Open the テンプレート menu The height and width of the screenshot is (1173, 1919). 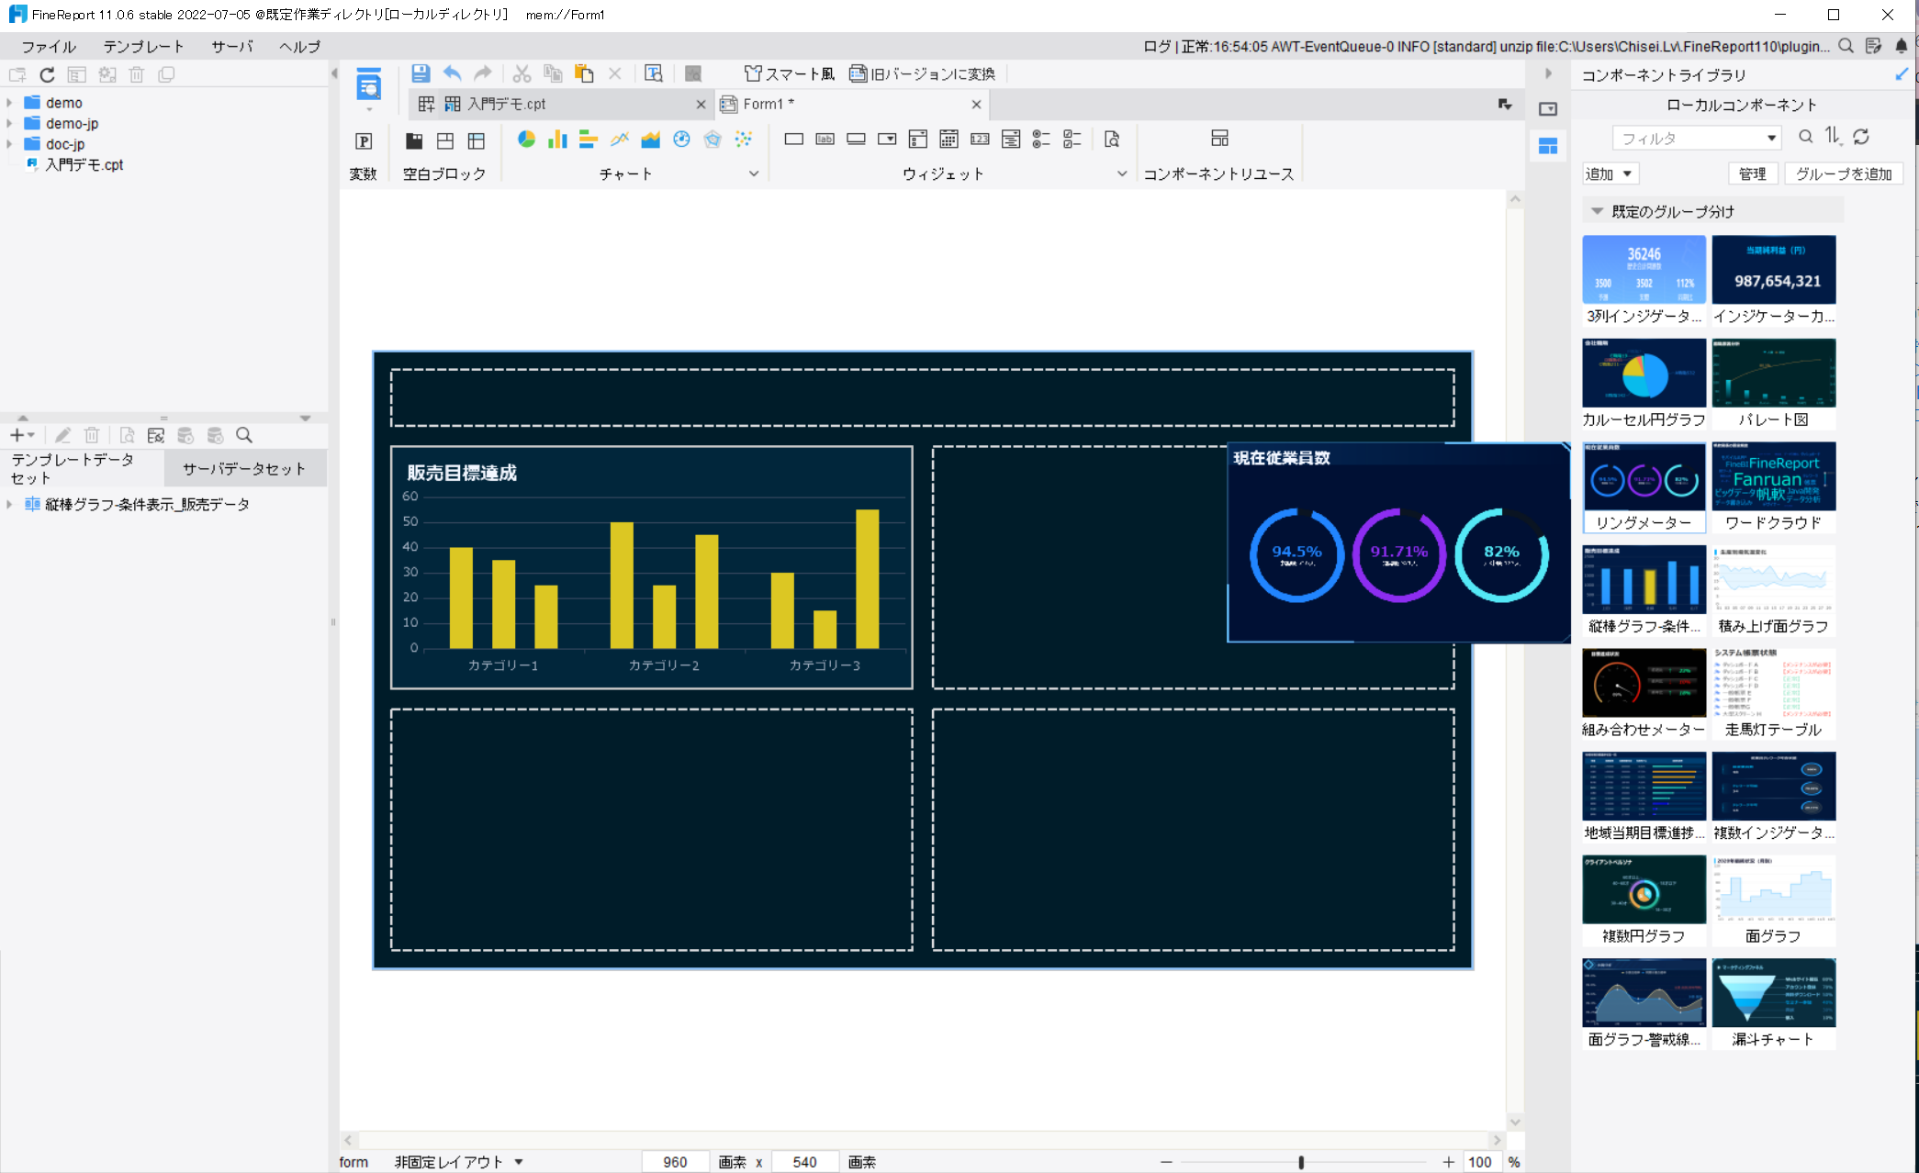point(143,47)
